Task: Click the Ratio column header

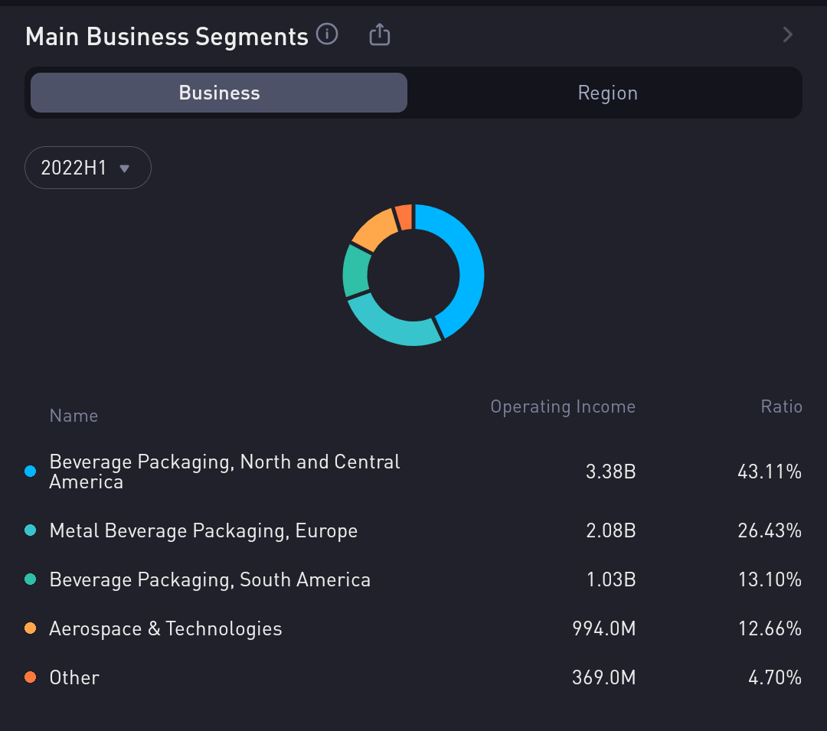Action: pyautogui.click(x=780, y=406)
